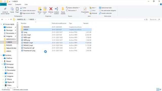Click Invertir selección

click(105, 13)
